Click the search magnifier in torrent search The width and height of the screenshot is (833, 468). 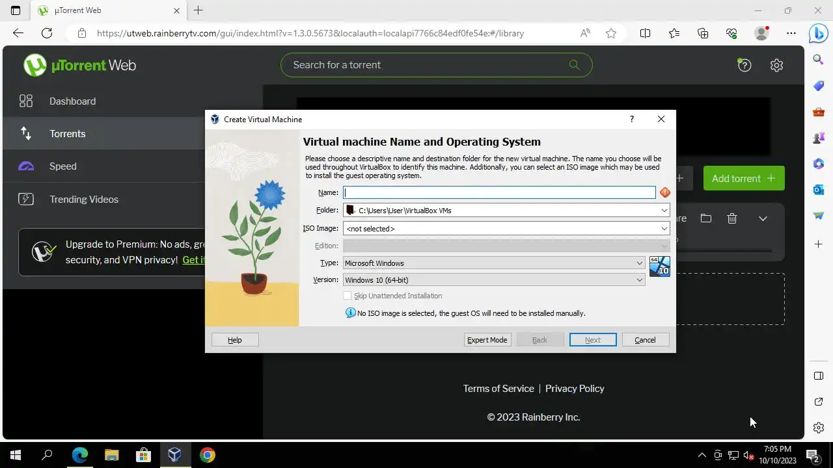(x=574, y=64)
